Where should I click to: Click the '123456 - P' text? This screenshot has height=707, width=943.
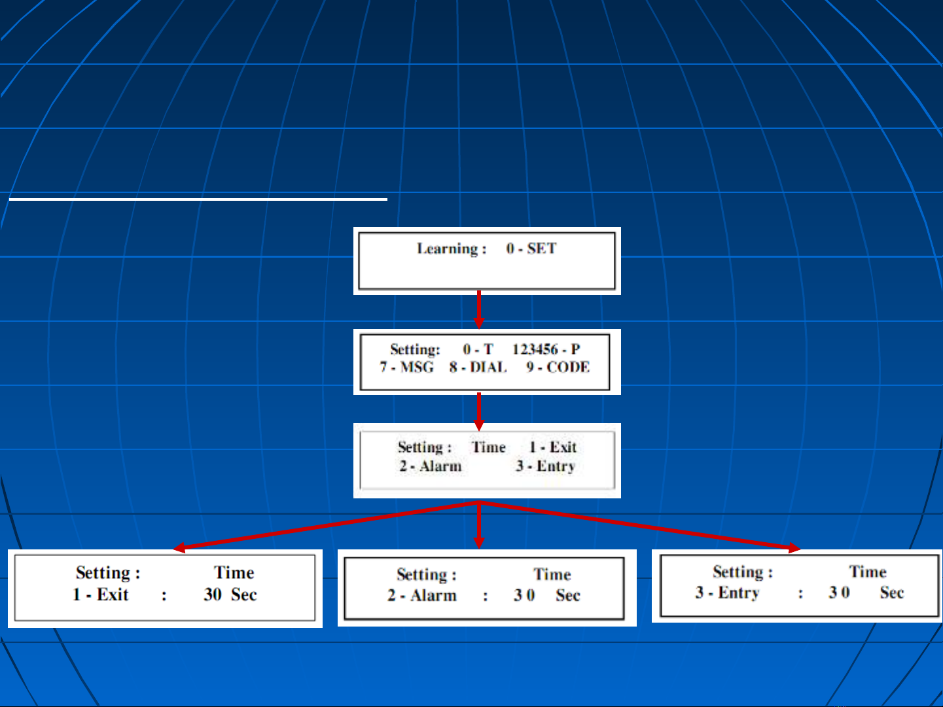pyautogui.click(x=546, y=349)
